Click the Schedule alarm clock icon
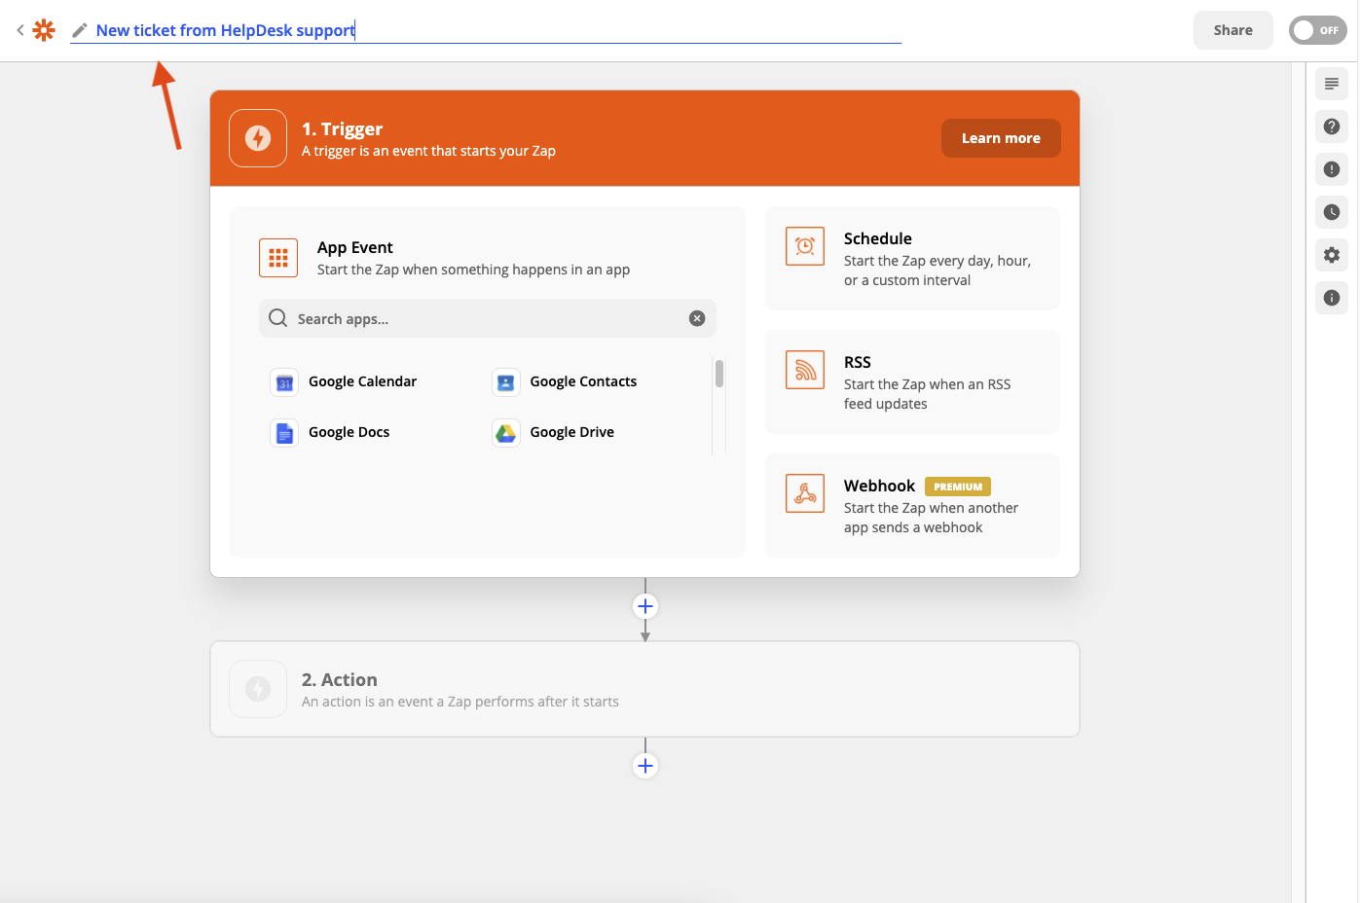Image resolution: width=1360 pixels, height=903 pixels. tap(805, 246)
